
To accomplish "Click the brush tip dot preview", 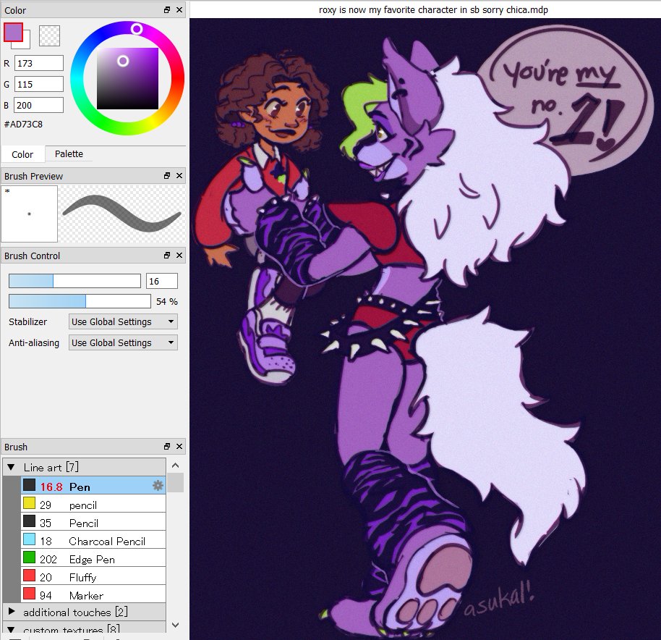I will pyautogui.click(x=29, y=214).
